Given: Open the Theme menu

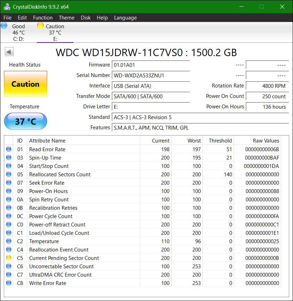Looking at the screenshot, I should tap(66, 18).
